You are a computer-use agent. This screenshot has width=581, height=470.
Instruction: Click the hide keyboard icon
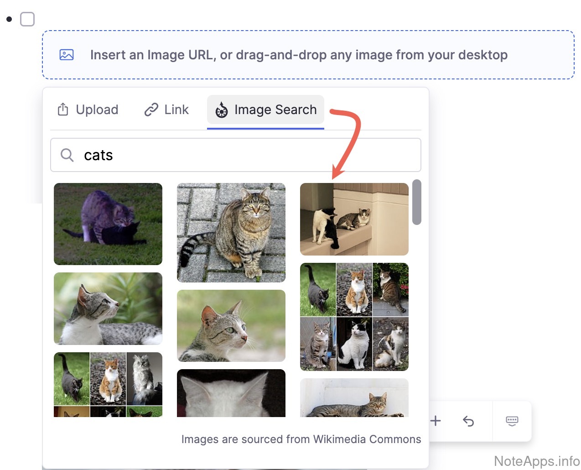click(x=512, y=421)
